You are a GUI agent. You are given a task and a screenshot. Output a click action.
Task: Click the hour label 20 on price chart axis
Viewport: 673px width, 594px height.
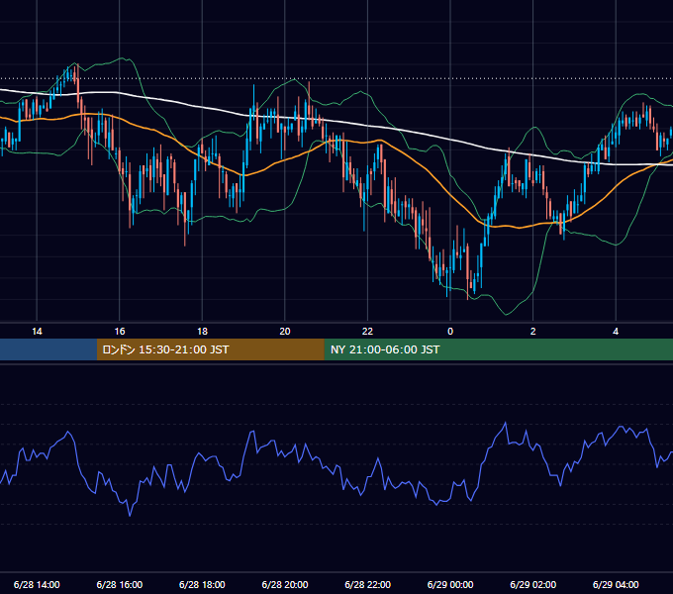click(285, 332)
